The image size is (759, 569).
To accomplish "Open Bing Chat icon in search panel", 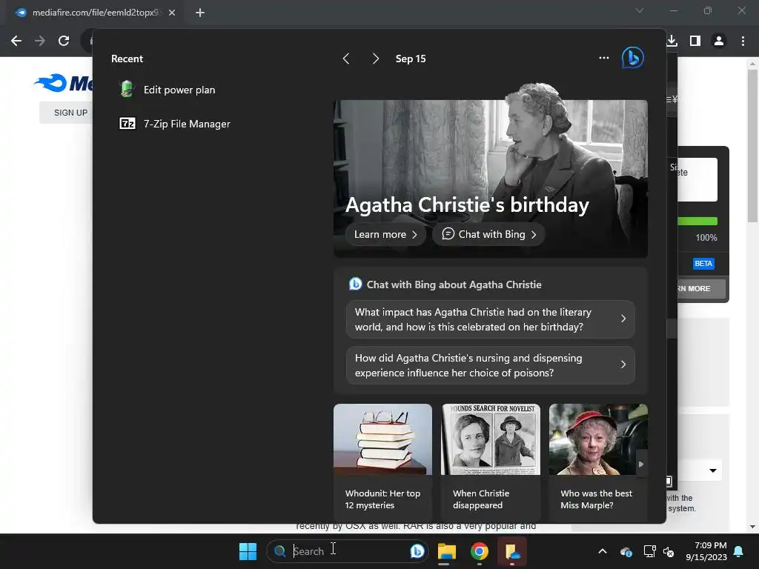I will (x=632, y=58).
